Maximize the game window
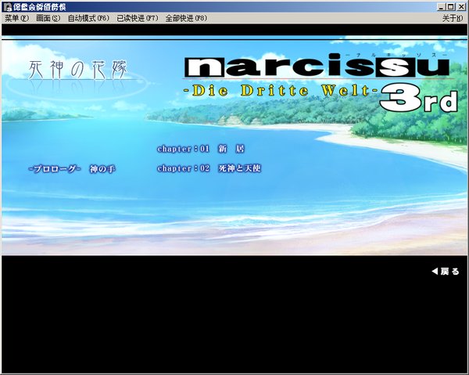This screenshot has width=469, height=375. [x=451, y=6]
